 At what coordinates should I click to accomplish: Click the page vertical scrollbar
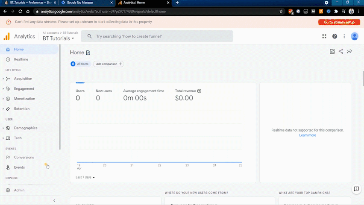pos(363,79)
